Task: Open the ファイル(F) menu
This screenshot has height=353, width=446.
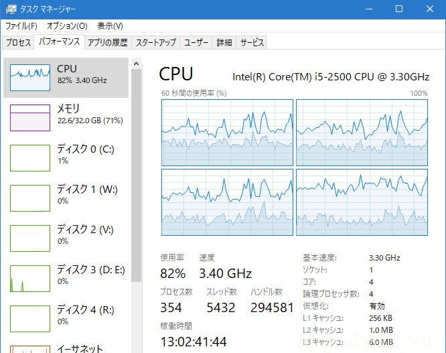Action: (21, 26)
